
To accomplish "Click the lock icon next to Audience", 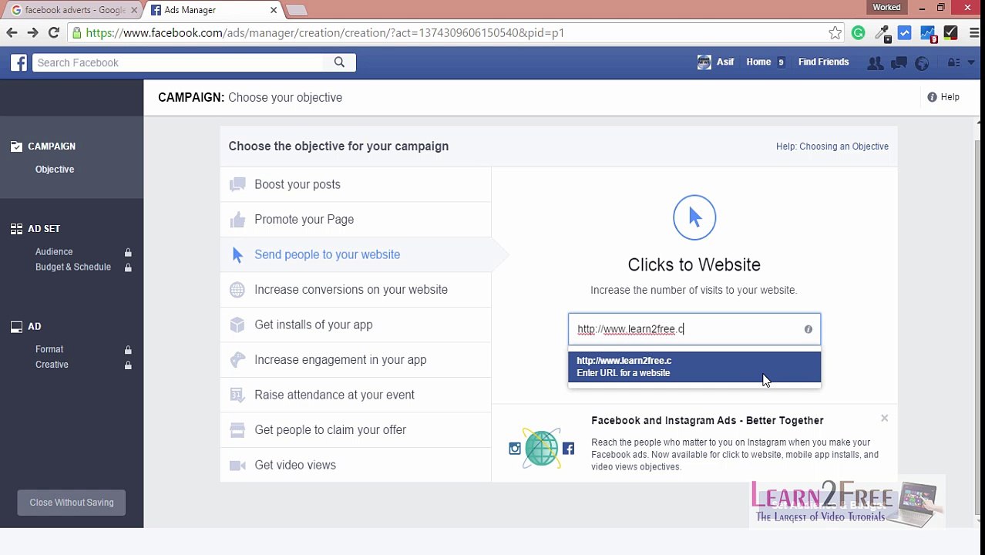I will pyautogui.click(x=128, y=252).
